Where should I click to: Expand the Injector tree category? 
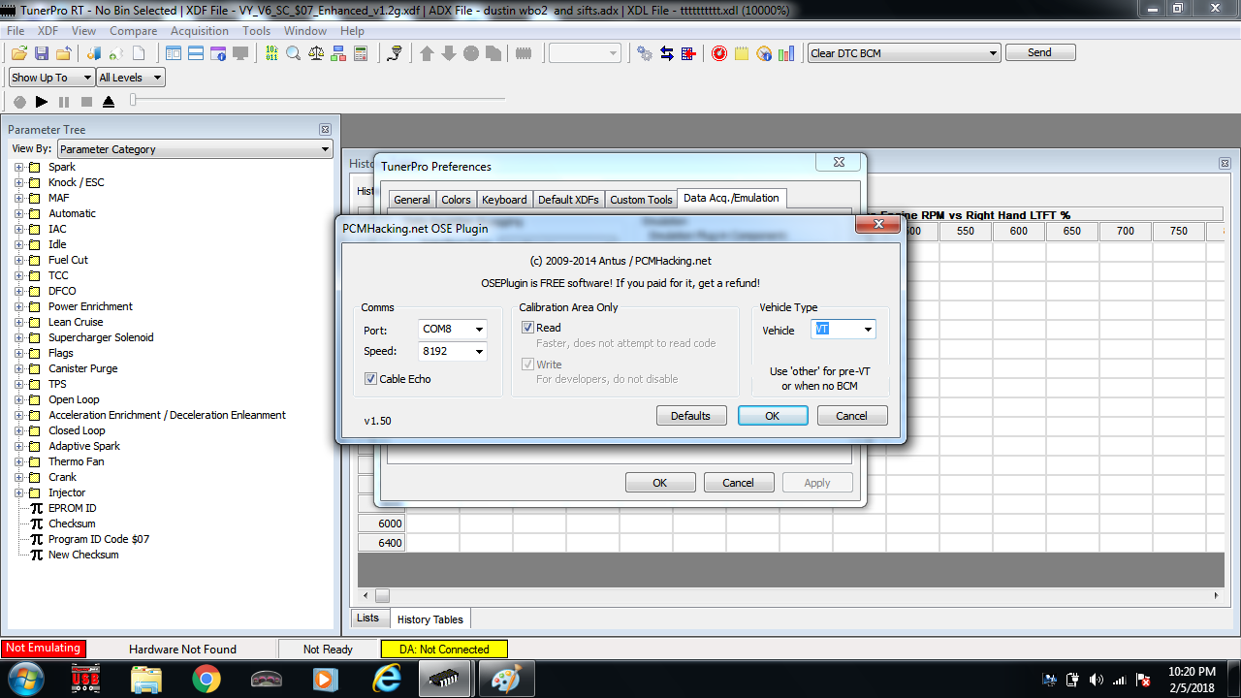(x=18, y=492)
